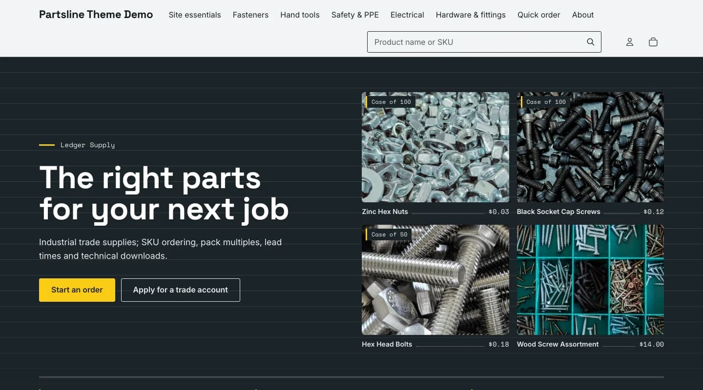Click the Black Socket Cap Screws title
Screen dimensions: 703x390
coord(558,212)
